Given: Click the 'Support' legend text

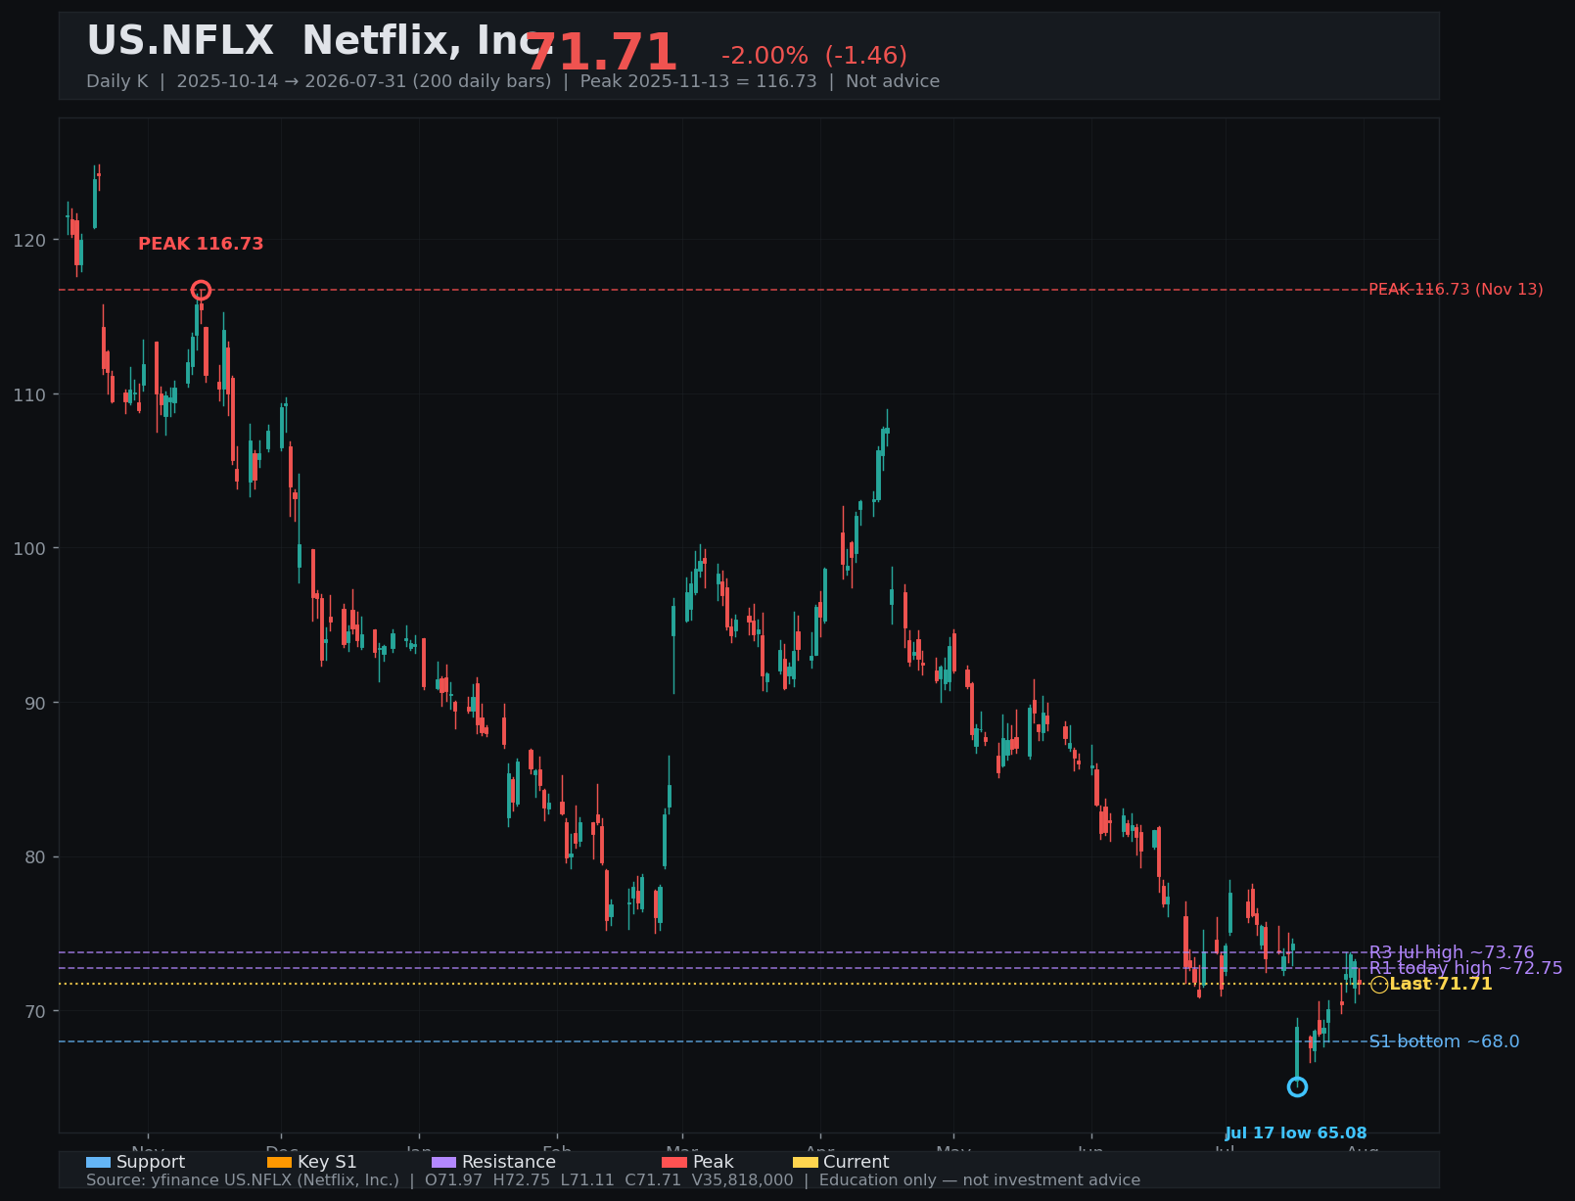Looking at the screenshot, I should 151,1162.
